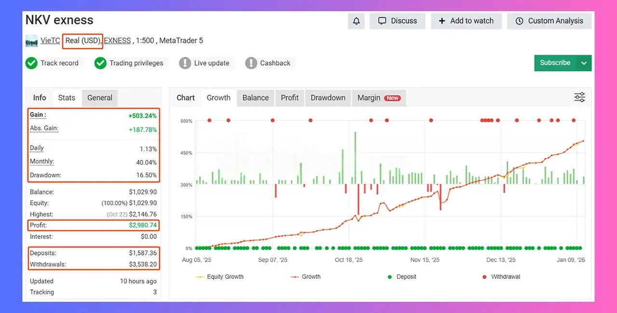Click the $2,146.76 highest value
This screenshot has width=617, height=313.
[x=143, y=214]
